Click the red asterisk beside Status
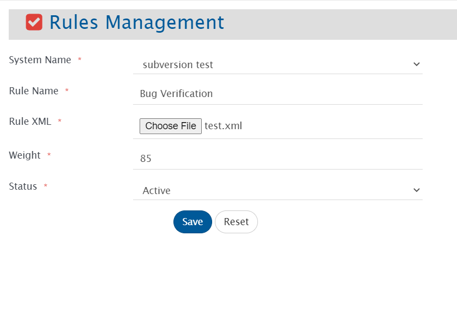457x314 pixels. 45,186
